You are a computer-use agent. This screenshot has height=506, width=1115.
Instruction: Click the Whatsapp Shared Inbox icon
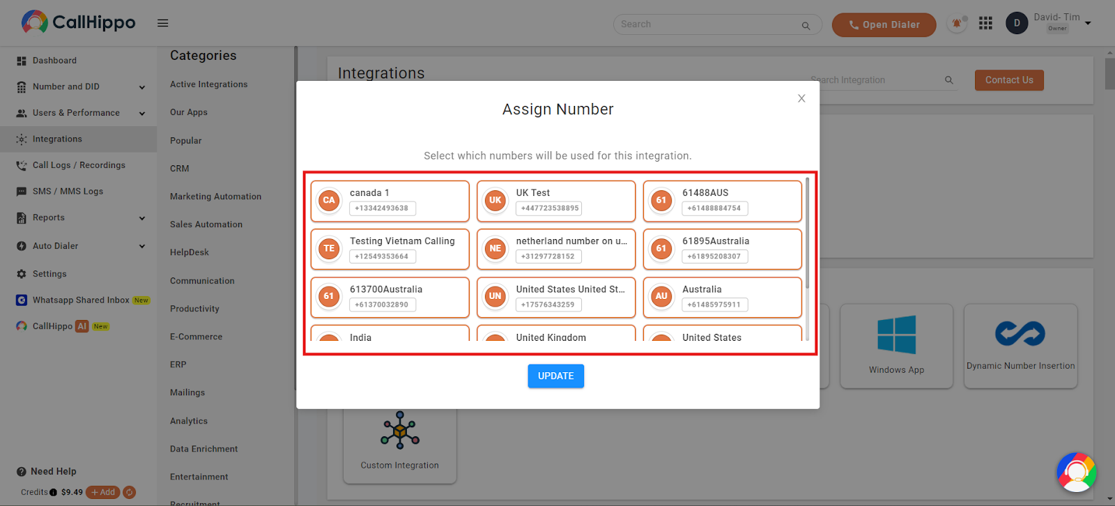(x=22, y=300)
